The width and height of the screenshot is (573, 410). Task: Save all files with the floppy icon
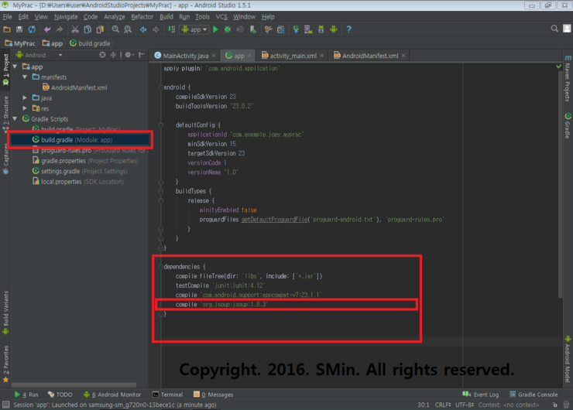[19, 29]
